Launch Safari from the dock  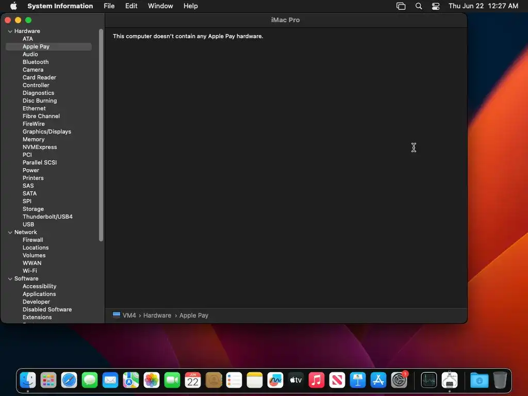[69, 380]
